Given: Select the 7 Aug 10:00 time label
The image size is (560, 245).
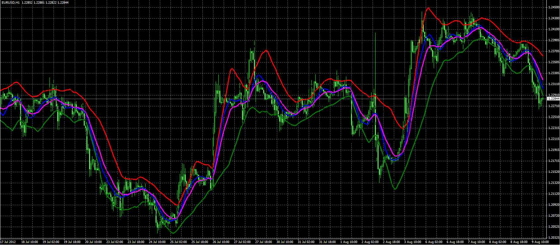Looking at the screenshot, I should point(476,242).
